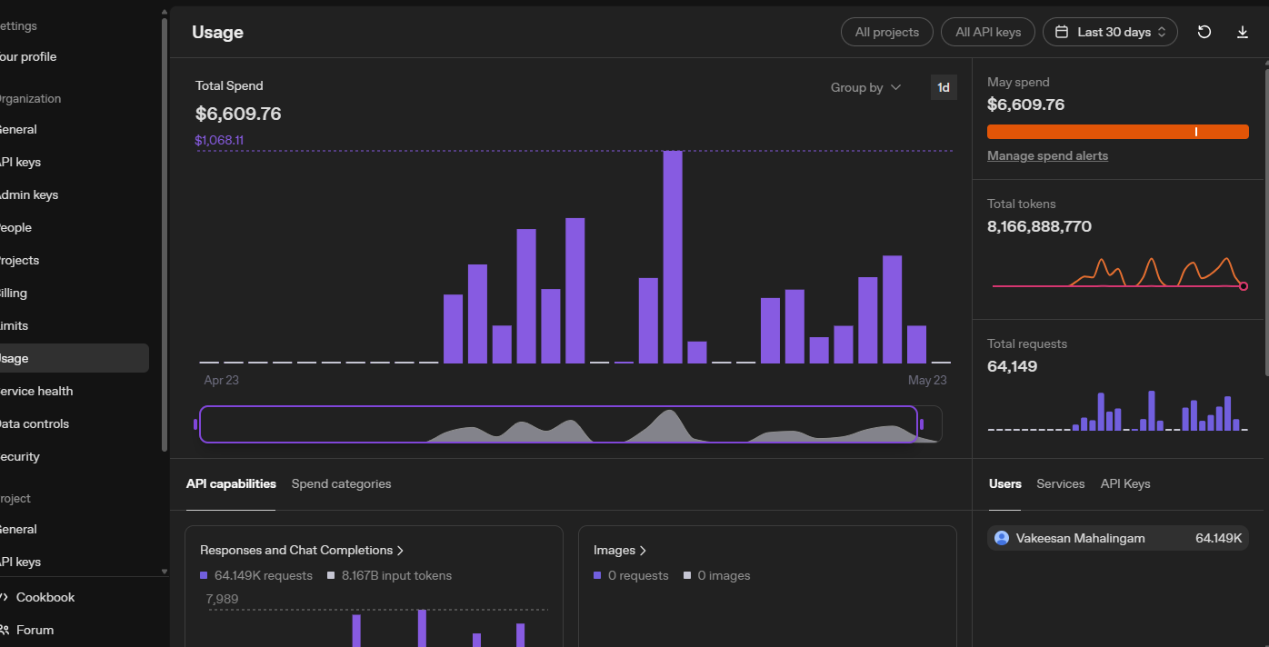This screenshot has height=647, width=1269.
Task: Click the 8.167B input tokens legend
Action: 390,575
